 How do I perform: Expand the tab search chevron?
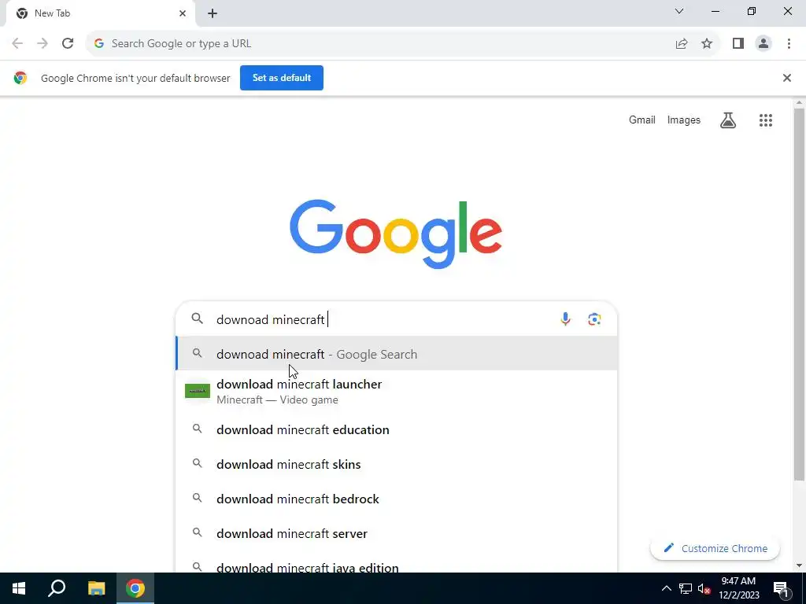(679, 11)
